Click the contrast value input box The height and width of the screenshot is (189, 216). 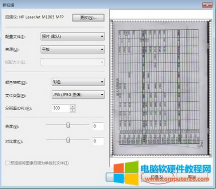tap(98, 141)
